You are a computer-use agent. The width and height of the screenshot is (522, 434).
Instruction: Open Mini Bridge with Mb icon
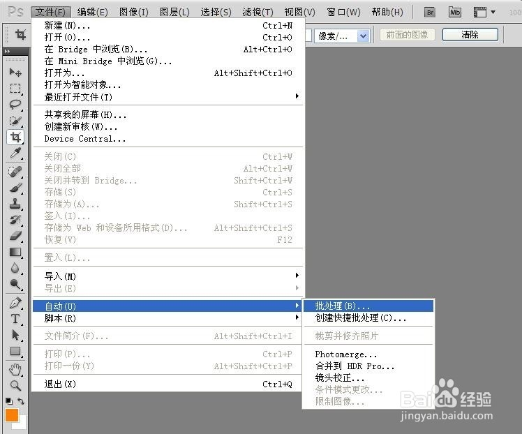[455, 13]
